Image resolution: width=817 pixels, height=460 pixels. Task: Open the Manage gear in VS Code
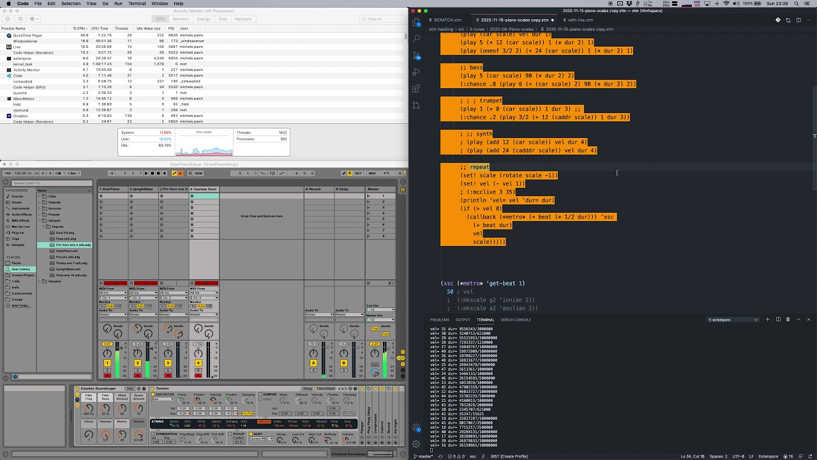coord(416,444)
